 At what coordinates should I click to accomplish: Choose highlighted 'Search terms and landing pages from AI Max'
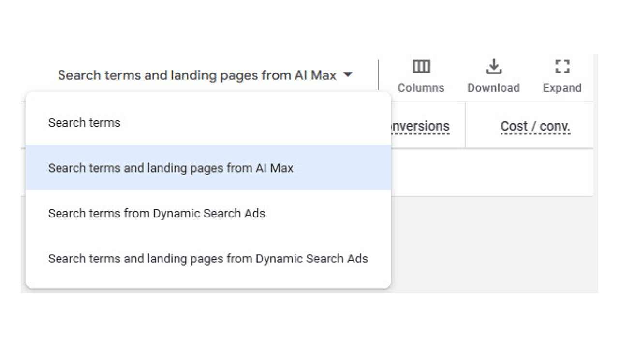[x=171, y=168]
